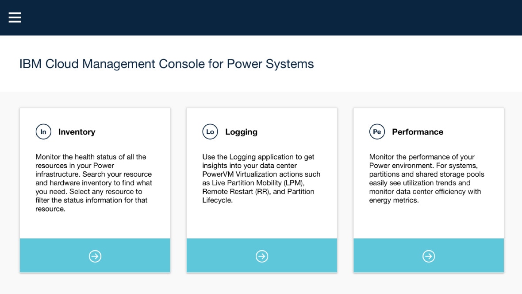Click the Logging description about PowerVM Virtualization
522x294 pixels.
pos(261,178)
